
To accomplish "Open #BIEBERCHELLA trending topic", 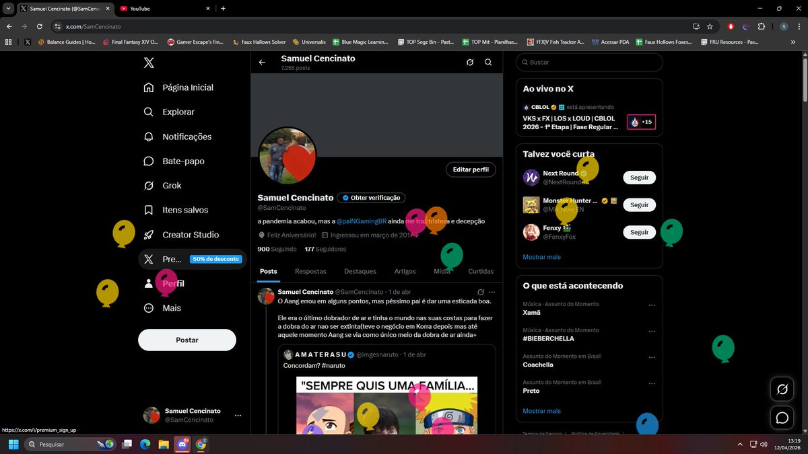I will (x=549, y=338).
